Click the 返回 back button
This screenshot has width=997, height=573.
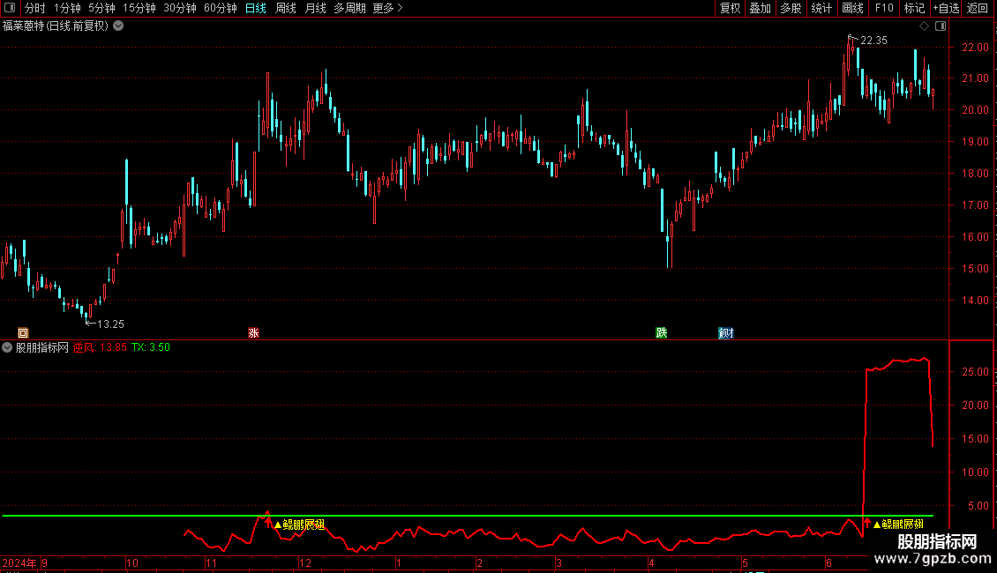978,8
